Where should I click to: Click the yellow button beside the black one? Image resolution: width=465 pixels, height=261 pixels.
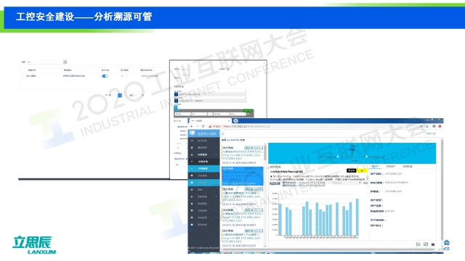pyautogui.click(x=362, y=170)
